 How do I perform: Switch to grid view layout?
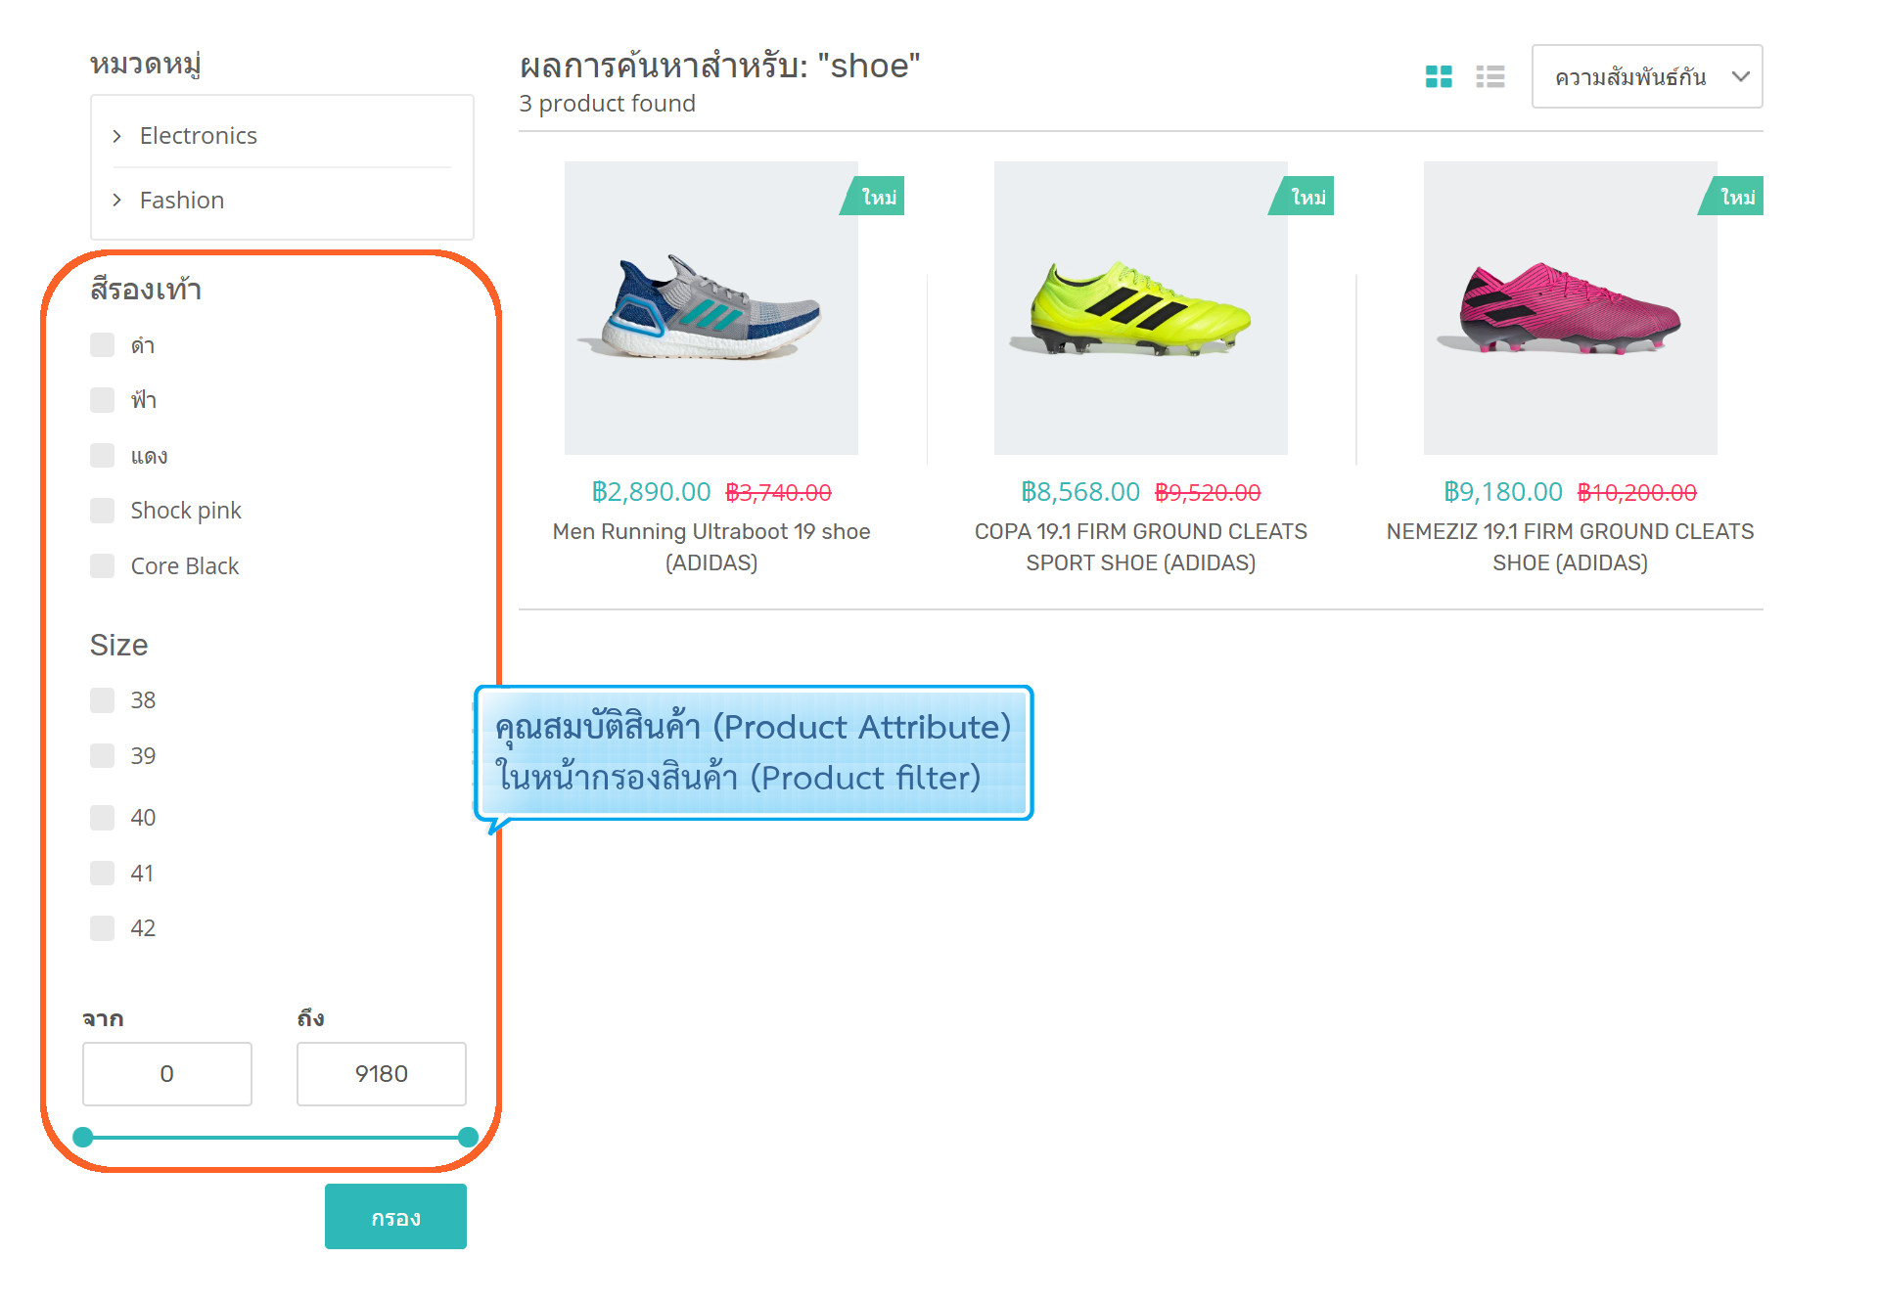click(x=1438, y=76)
